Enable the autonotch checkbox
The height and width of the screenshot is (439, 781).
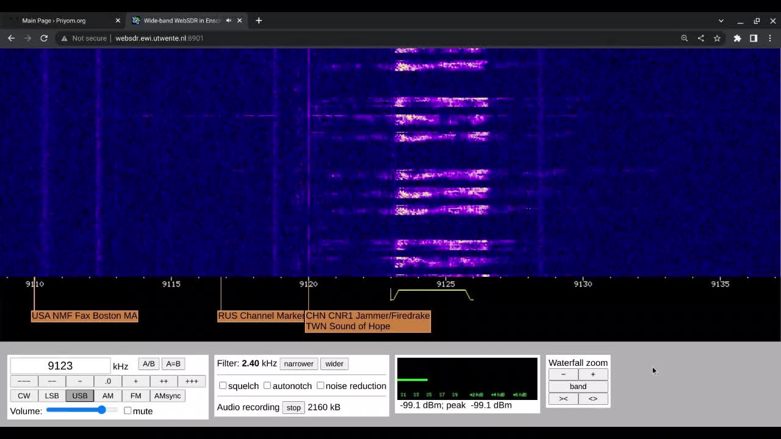pos(267,385)
